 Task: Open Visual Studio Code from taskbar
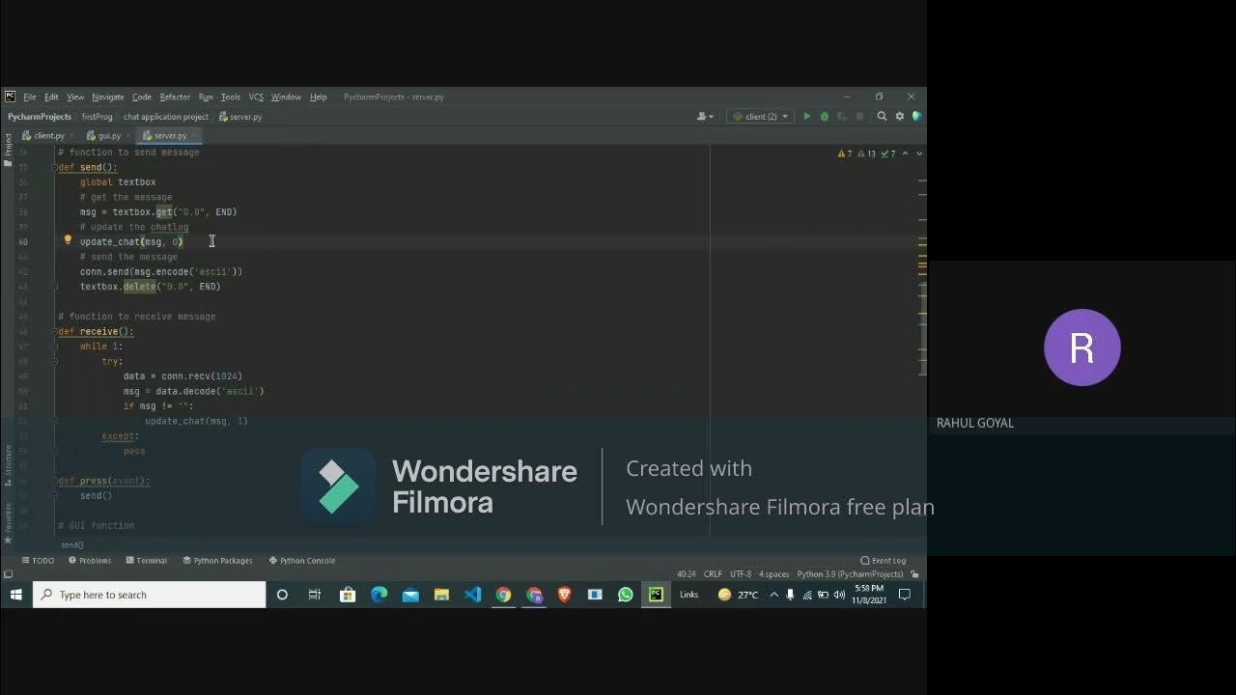pyautogui.click(x=472, y=595)
